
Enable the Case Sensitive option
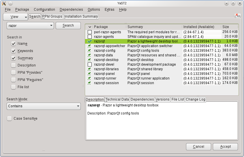tap(9, 119)
